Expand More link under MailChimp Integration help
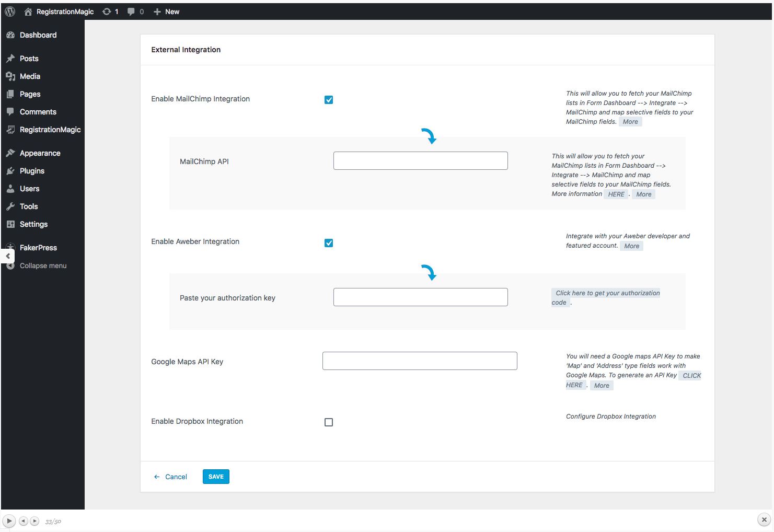Viewport: 774px width, 532px height. point(630,122)
